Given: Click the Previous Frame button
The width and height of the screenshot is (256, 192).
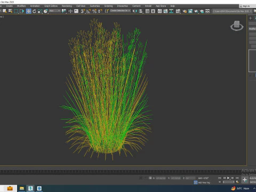Looking at the screenshot, I should (224, 178).
